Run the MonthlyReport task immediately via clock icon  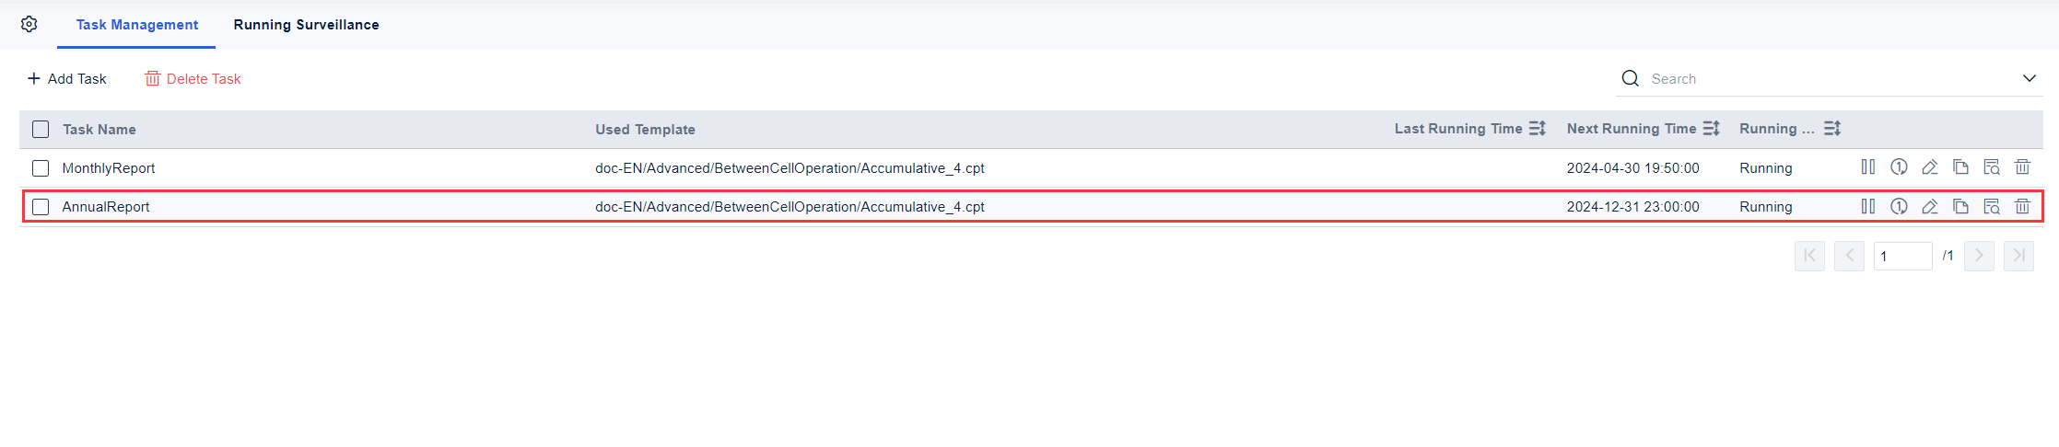tap(1899, 167)
